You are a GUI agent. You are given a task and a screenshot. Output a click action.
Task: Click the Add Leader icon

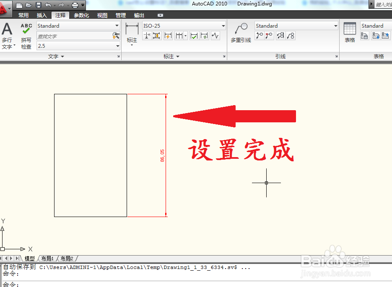pos(260,36)
